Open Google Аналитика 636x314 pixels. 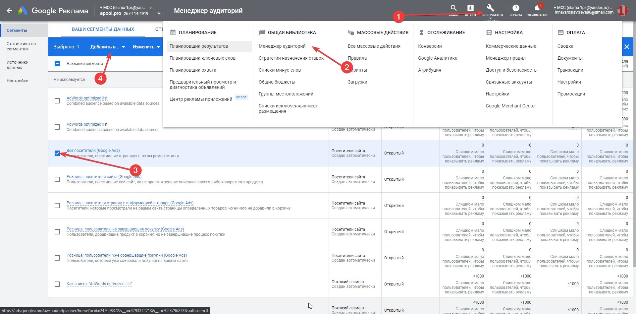click(438, 58)
